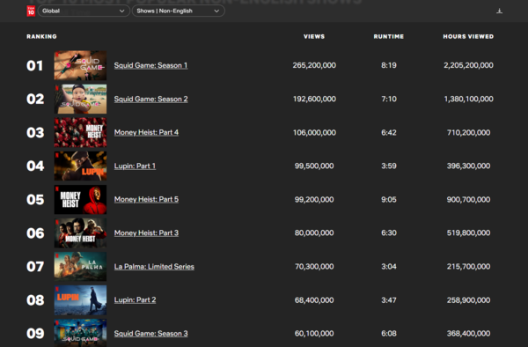The height and width of the screenshot is (347, 528).
Task: Click Squid Game Season 3 thumbnail
Action: click(x=80, y=333)
